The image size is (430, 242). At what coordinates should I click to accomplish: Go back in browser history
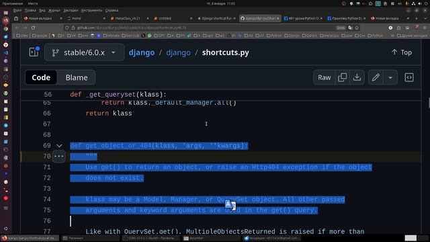point(17,28)
